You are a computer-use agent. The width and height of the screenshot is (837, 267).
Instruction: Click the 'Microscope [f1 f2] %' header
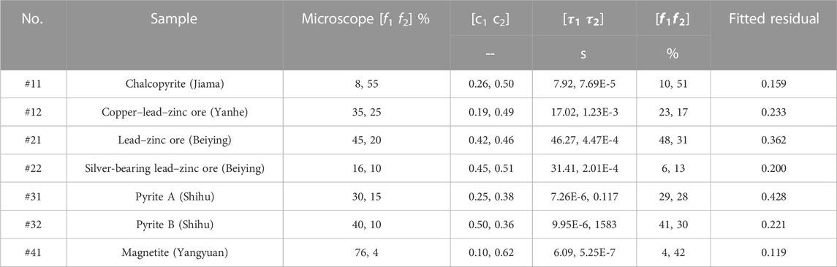tap(366, 19)
